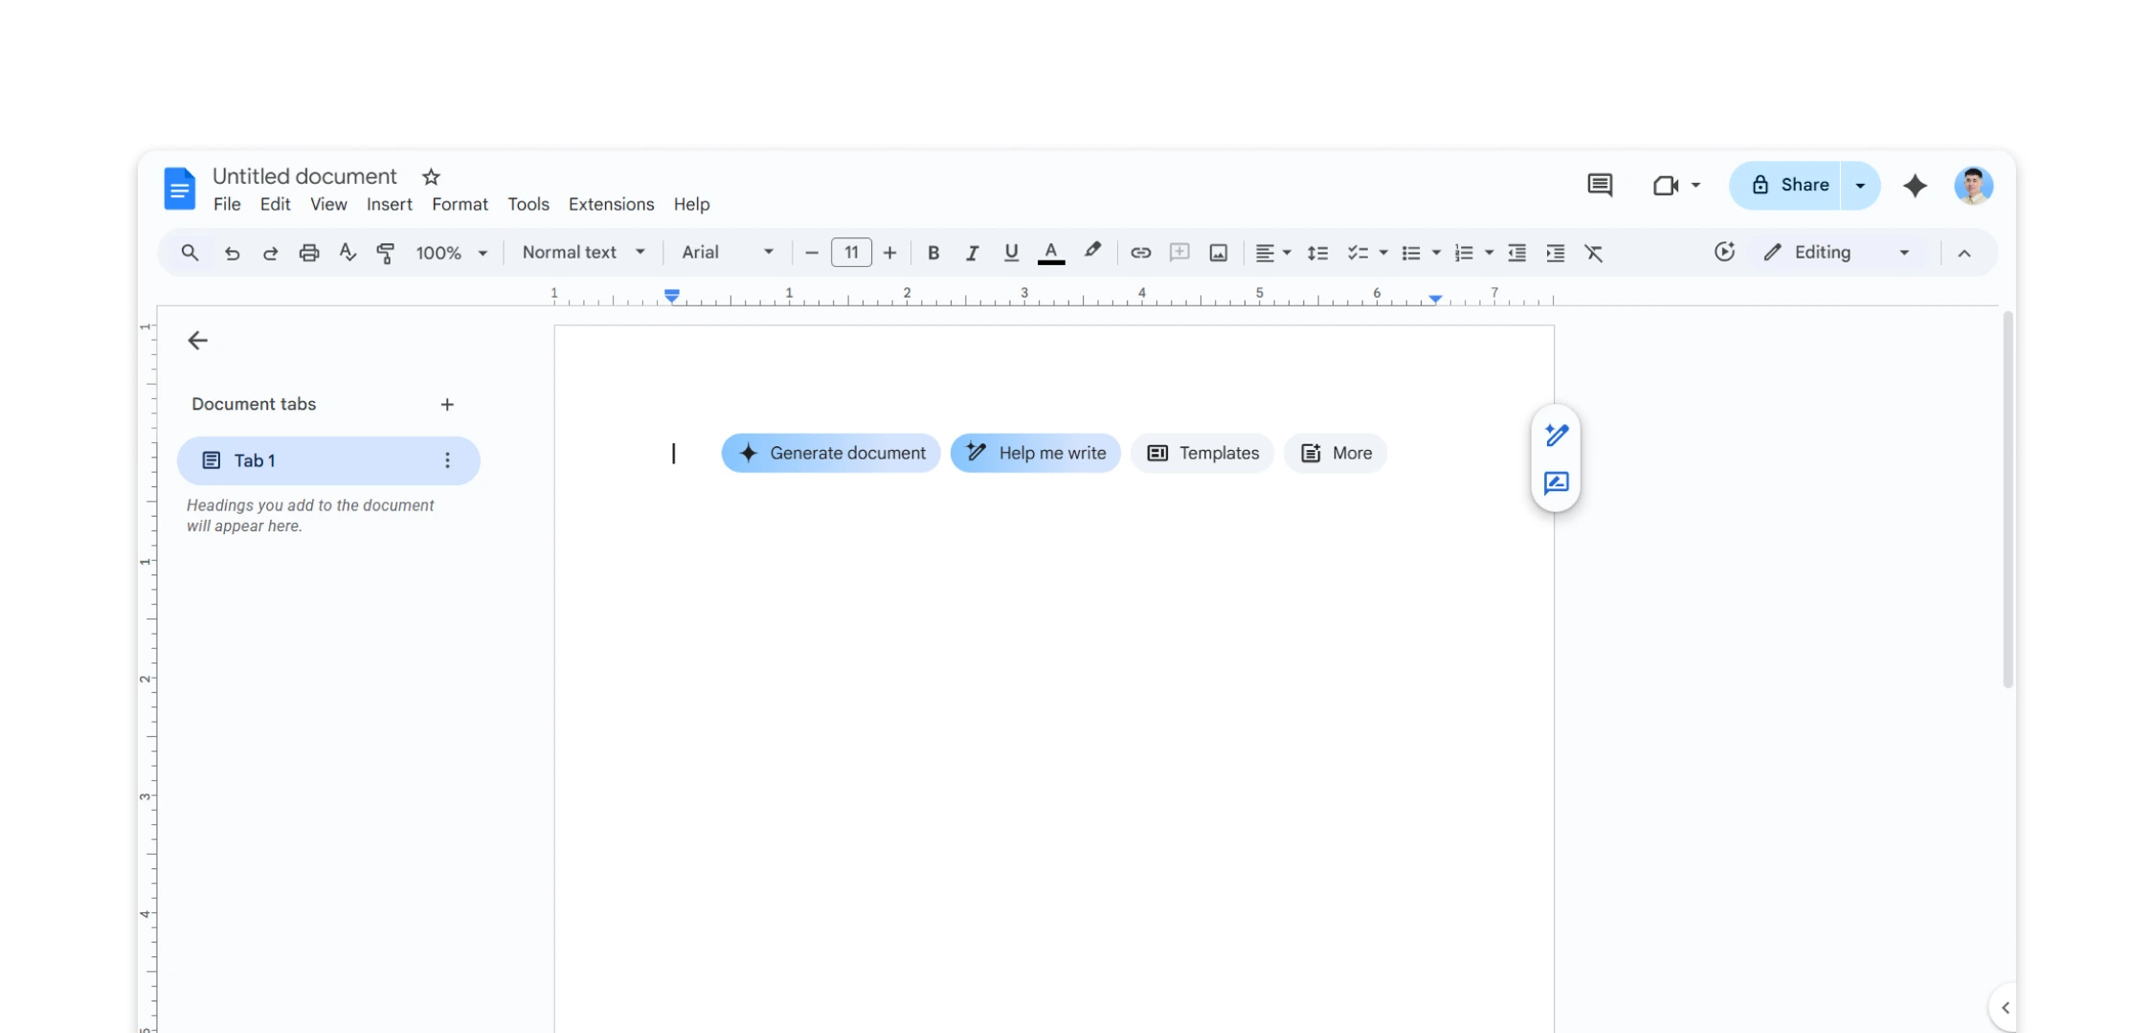This screenshot has height=1033, width=2154.
Task: Open the comment history panel
Action: 1600,185
